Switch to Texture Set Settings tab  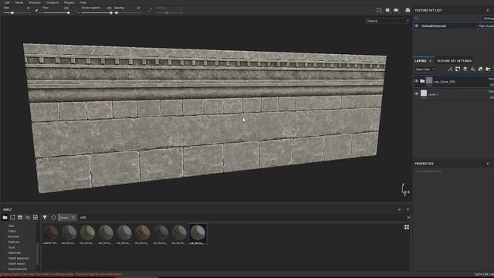(x=454, y=61)
